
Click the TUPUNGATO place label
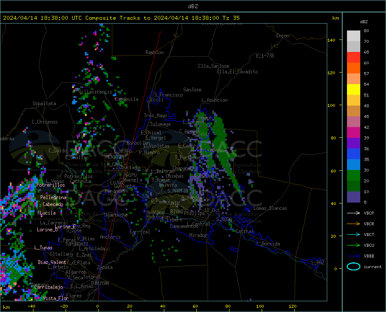(x=77, y=244)
